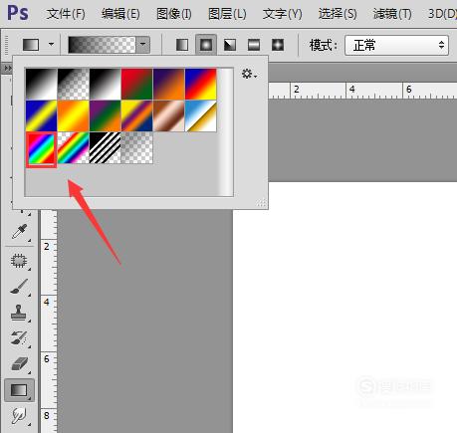Choose Angle Gradient style
The image size is (457, 433).
pyautogui.click(x=230, y=45)
